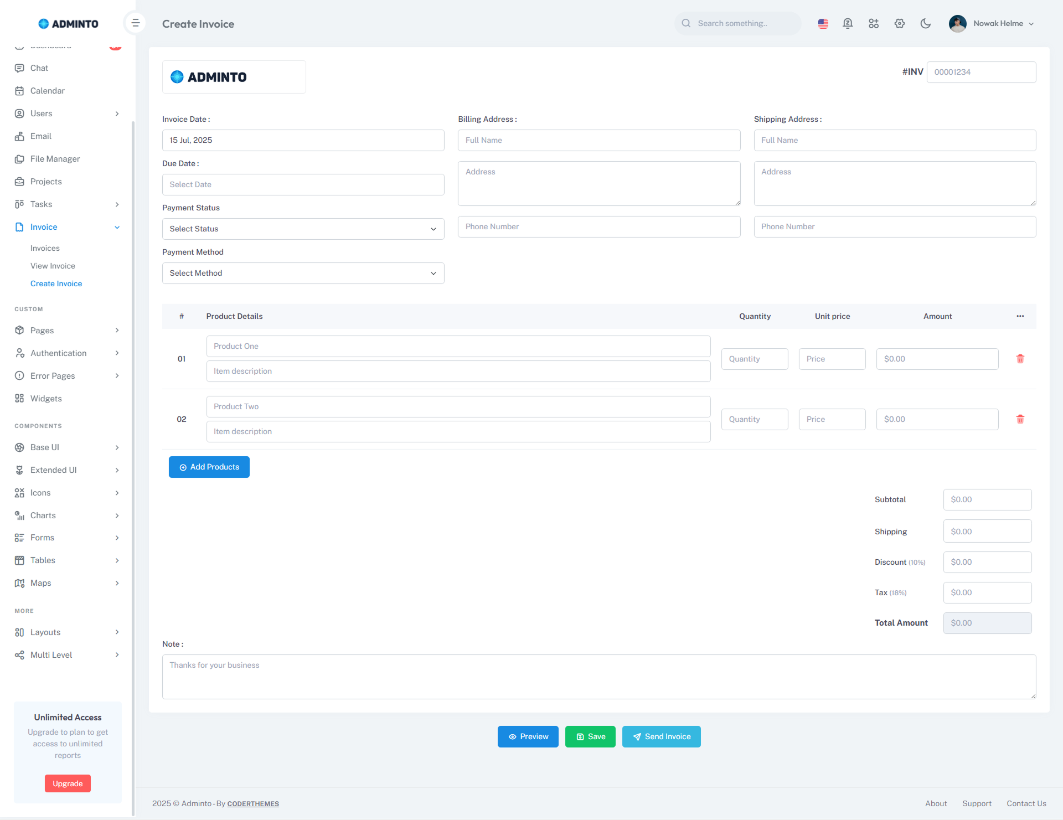Go to the Invoices submenu item
The height and width of the screenshot is (820, 1063).
(45, 248)
